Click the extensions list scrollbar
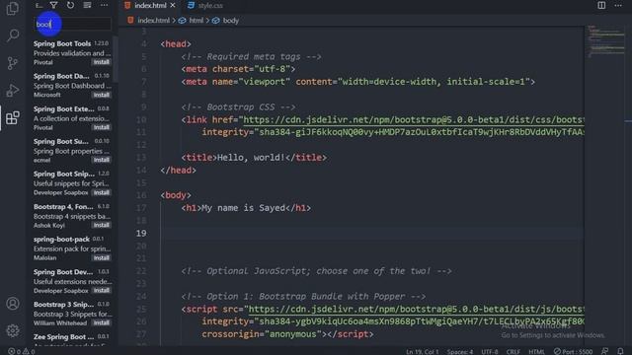632x355 pixels. 116,59
